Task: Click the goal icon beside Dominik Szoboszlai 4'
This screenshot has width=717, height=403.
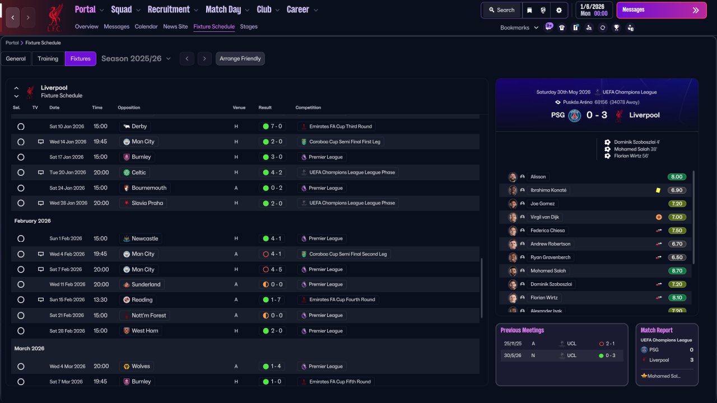Action: click(608, 142)
